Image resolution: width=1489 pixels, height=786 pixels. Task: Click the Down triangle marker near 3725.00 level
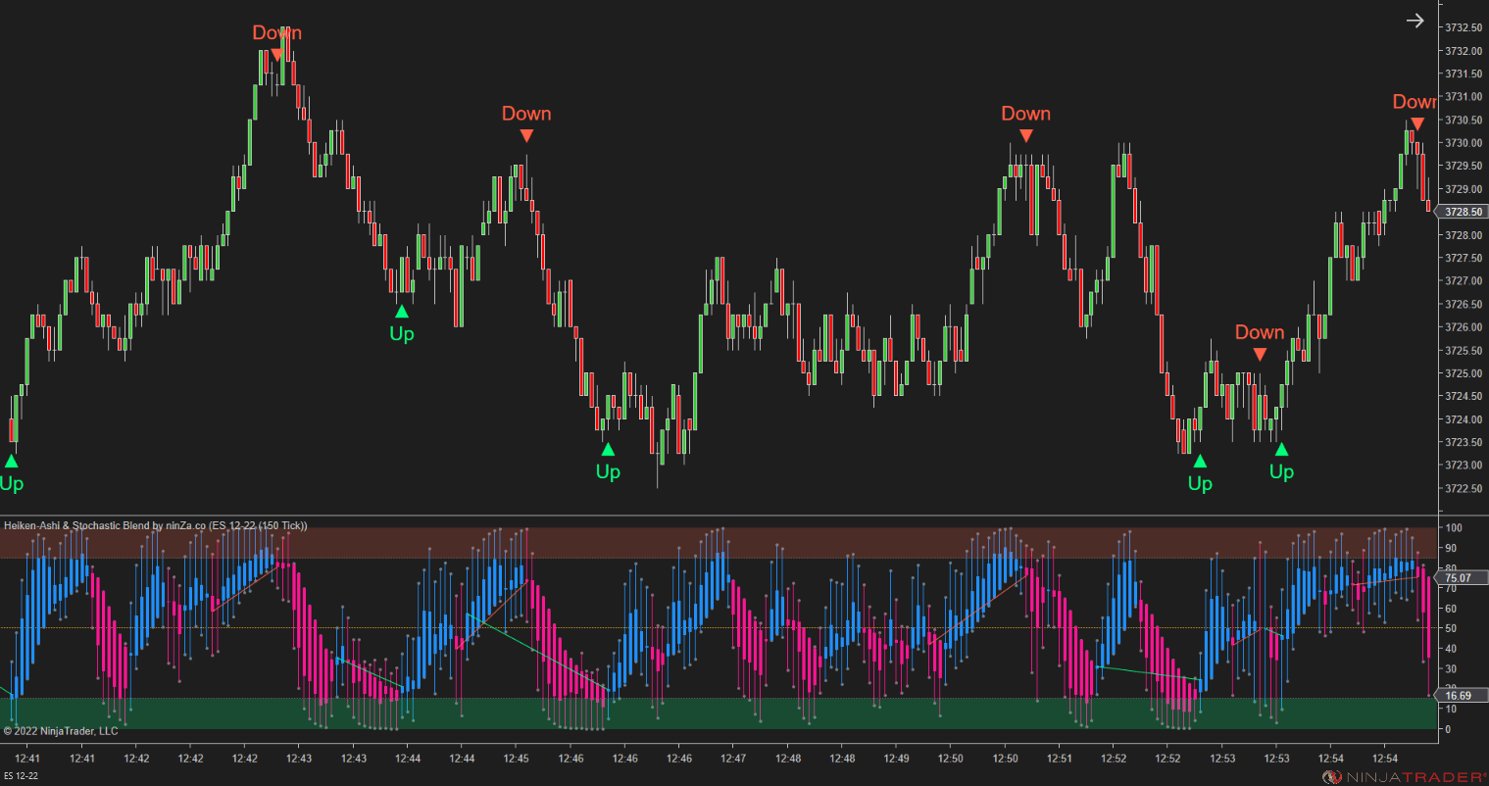click(1260, 354)
